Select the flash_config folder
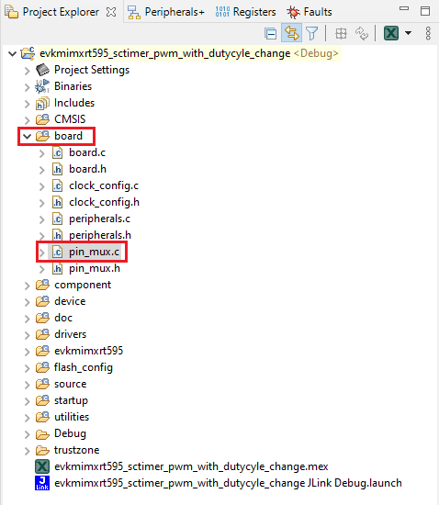Screen dimensions: 439x505 84,367
